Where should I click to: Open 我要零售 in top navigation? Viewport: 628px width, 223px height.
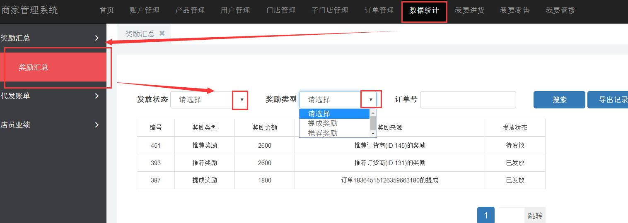click(515, 11)
